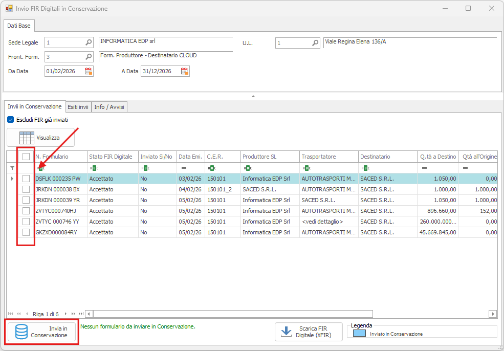504x351 pixels.
Task: Open filter operator under Q.tà a Destino
Action: (424, 168)
